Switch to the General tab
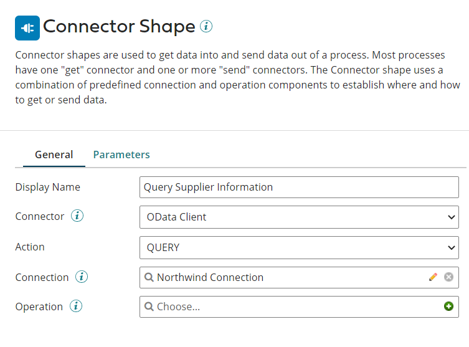 (x=54, y=154)
